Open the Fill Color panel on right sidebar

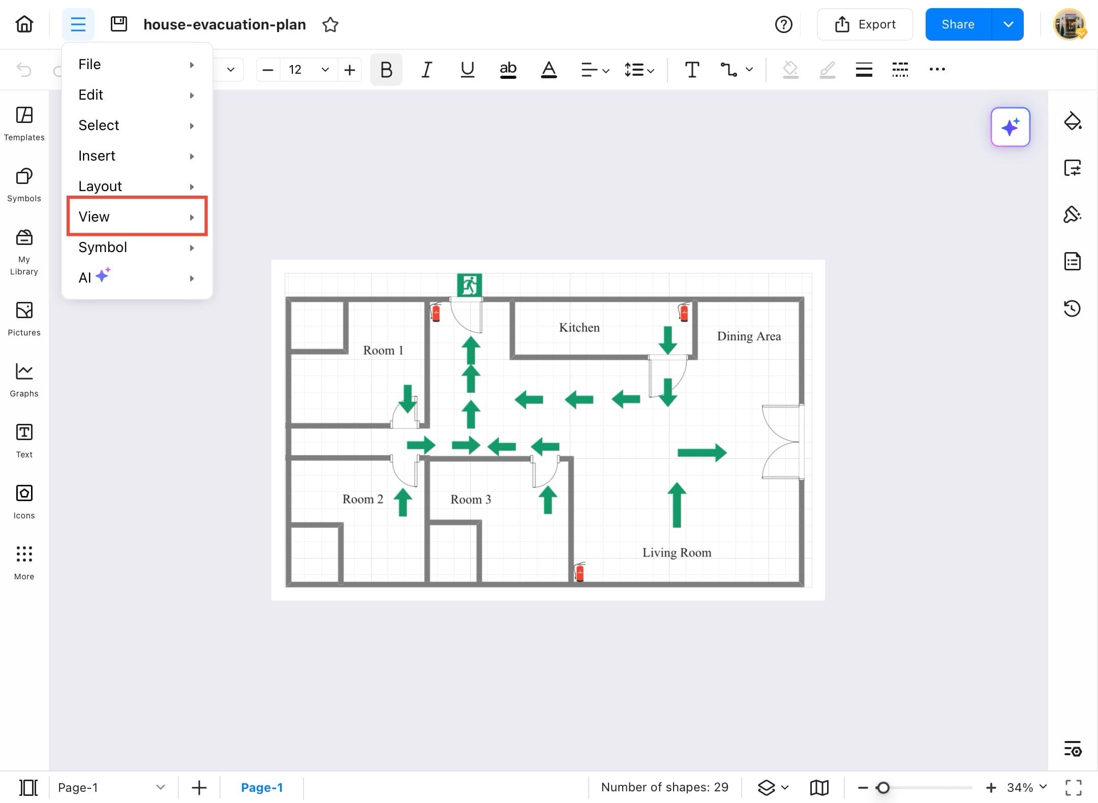pos(1073,121)
